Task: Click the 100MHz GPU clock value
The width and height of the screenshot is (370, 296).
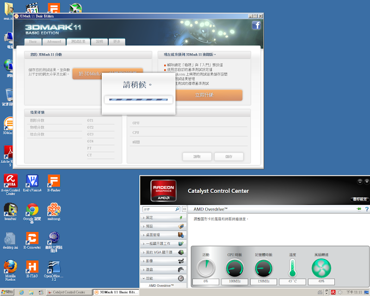Action: coord(234,281)
